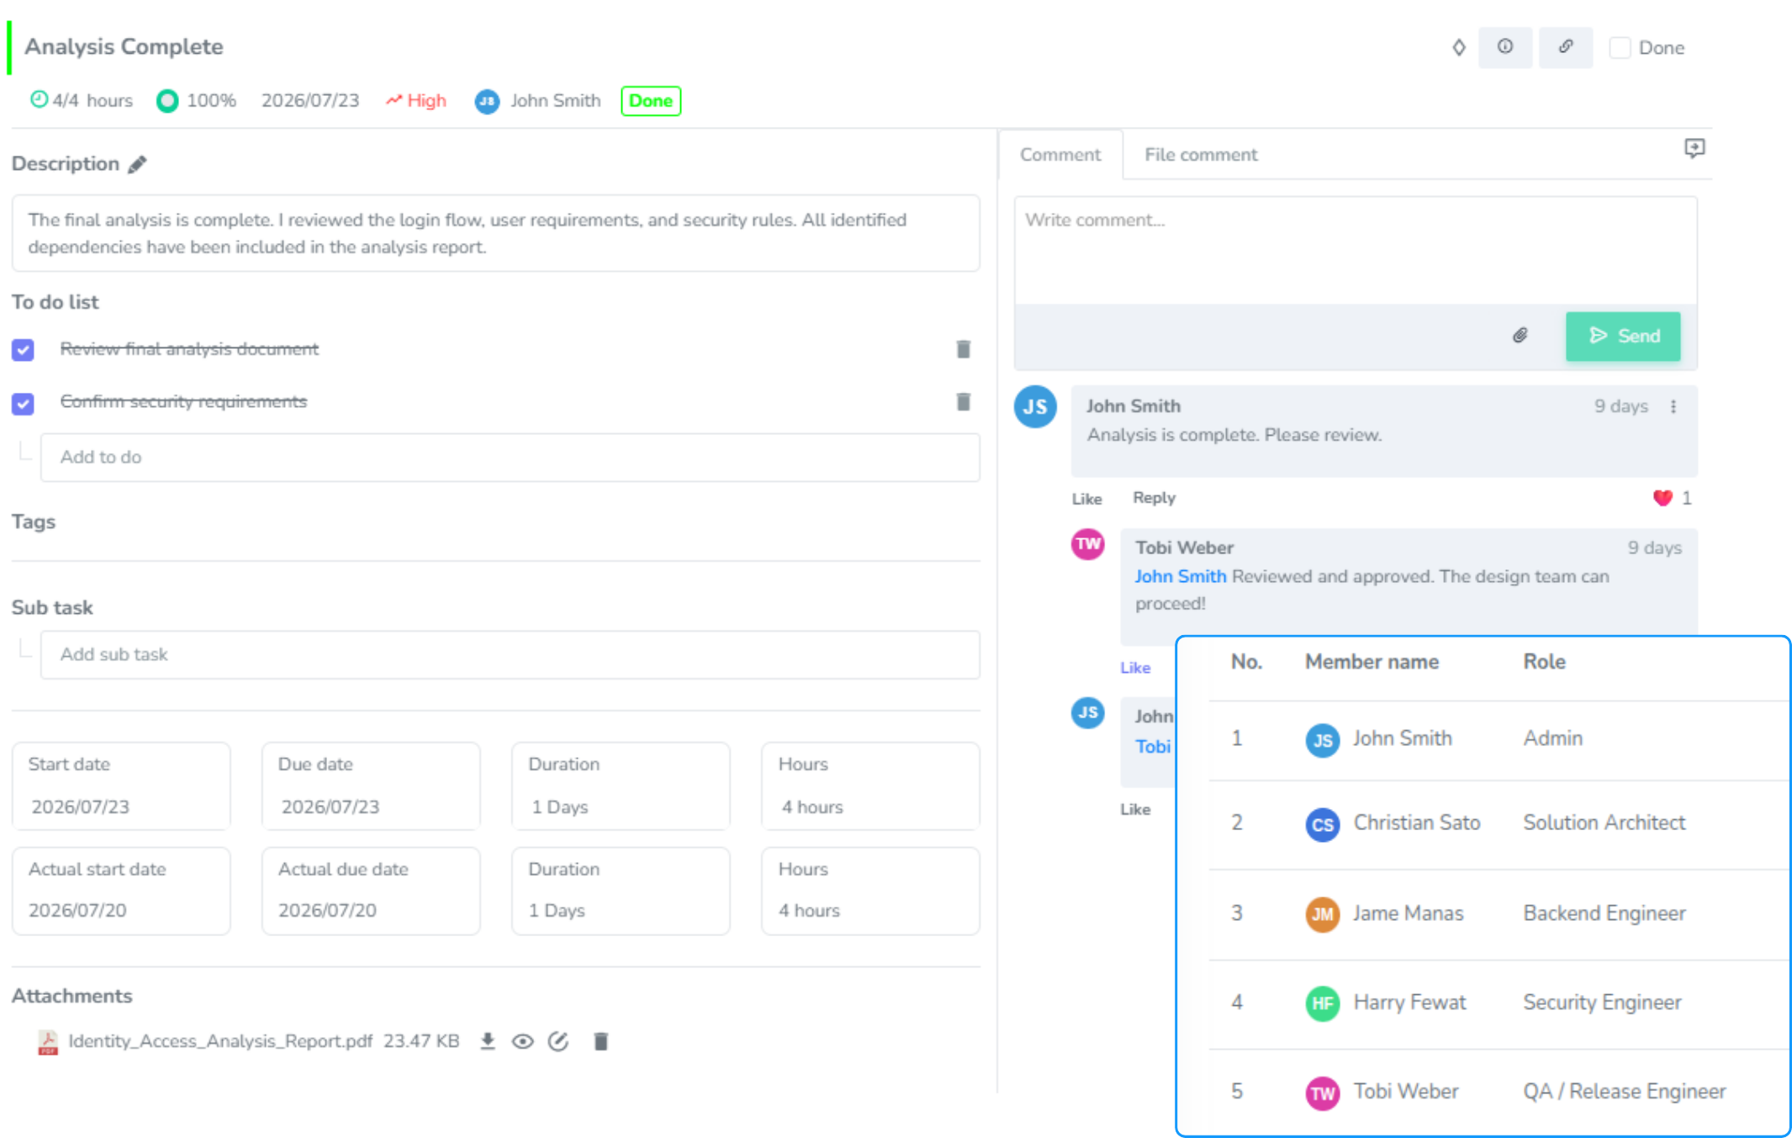Click the Write comment text area
The height and width of the screenshot is (1138, 1792).
click(x=1356, y=251)
